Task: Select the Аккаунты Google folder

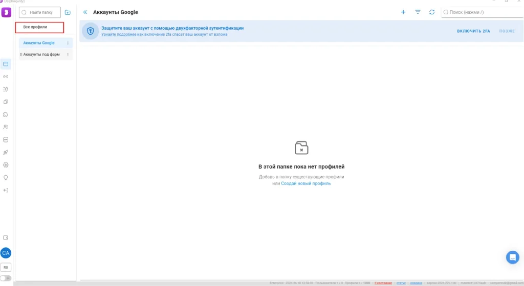Action: [x=46, y=43]
